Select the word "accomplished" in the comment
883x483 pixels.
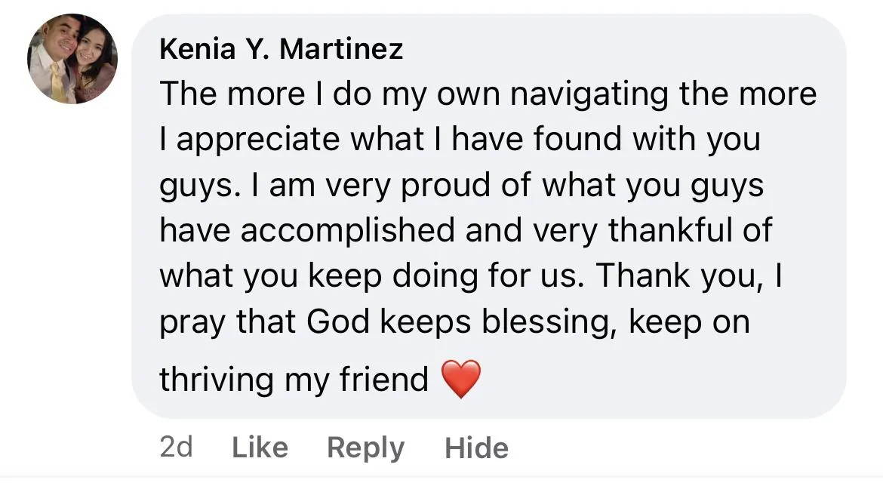click(348, 231)
